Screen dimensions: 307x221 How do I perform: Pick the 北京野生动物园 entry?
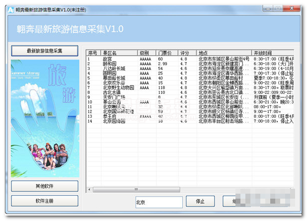(117, 87)
